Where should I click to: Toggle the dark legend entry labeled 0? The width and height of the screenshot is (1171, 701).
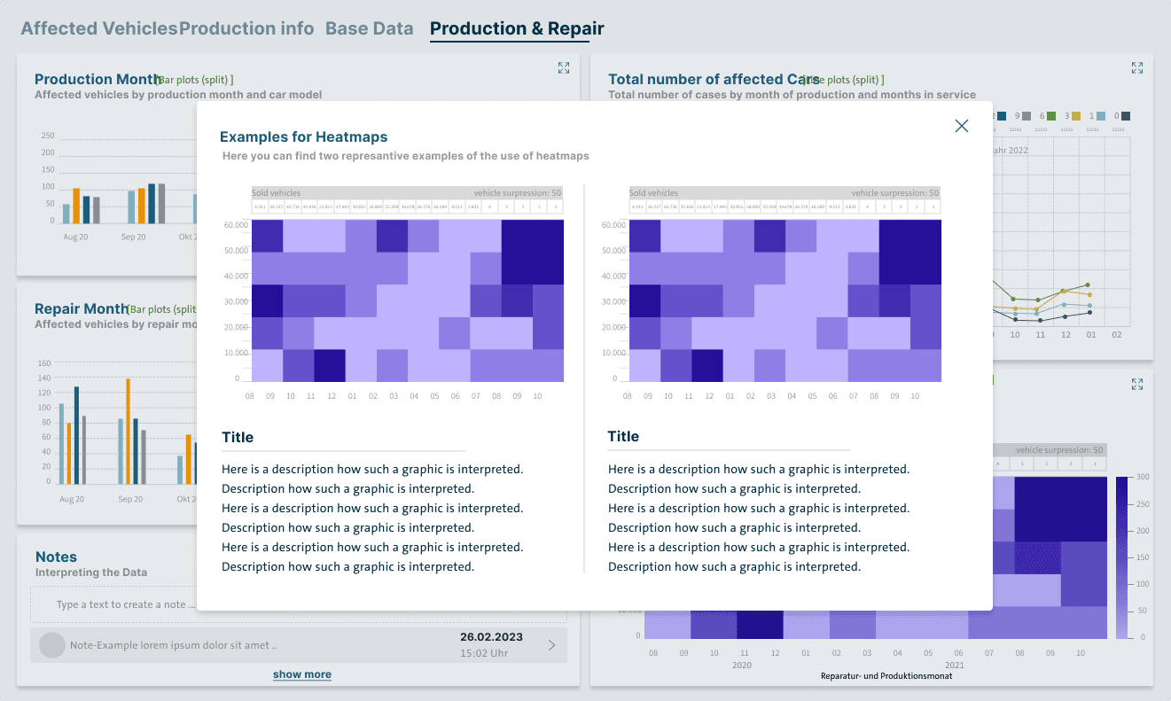tap(1125, 116)
